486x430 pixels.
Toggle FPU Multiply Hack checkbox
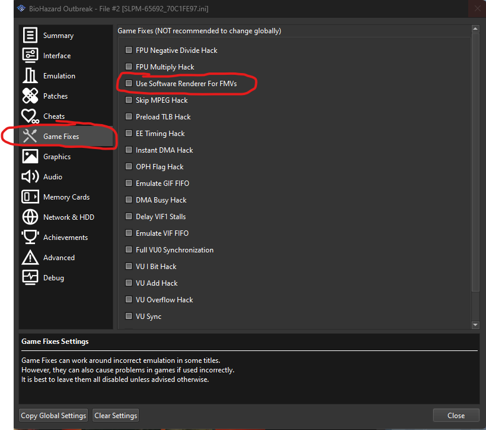(x=129, y=67)
